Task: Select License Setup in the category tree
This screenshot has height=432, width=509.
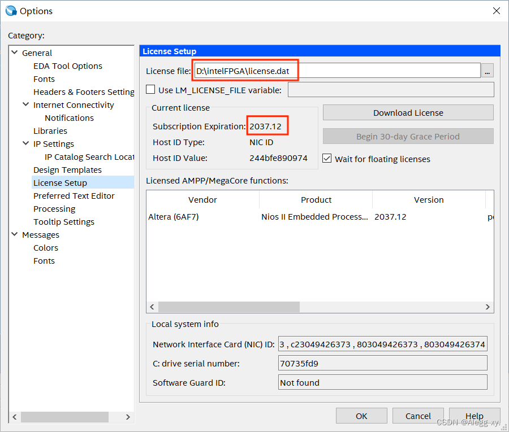Action: point(61,183)
